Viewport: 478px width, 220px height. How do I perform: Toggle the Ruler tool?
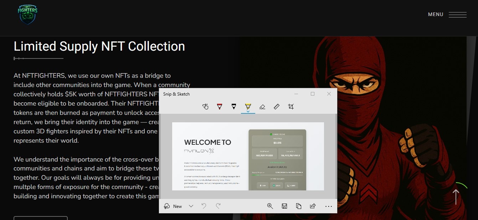click(x=277, y=107)
